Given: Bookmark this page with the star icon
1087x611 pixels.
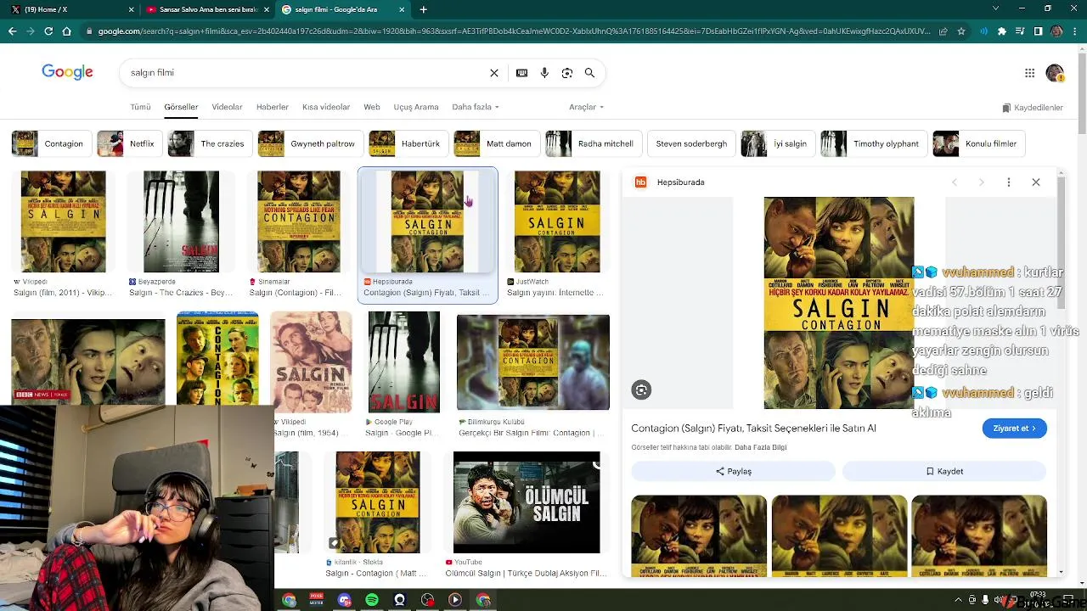Looking at the screenshot, I should coord(960,31).
